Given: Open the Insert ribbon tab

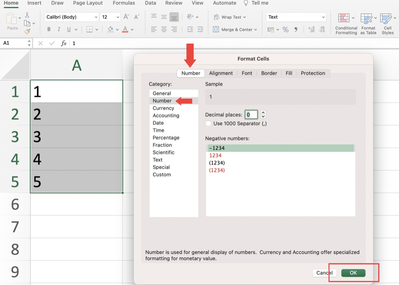Looking at the screenshot, I should click(35, 3).
